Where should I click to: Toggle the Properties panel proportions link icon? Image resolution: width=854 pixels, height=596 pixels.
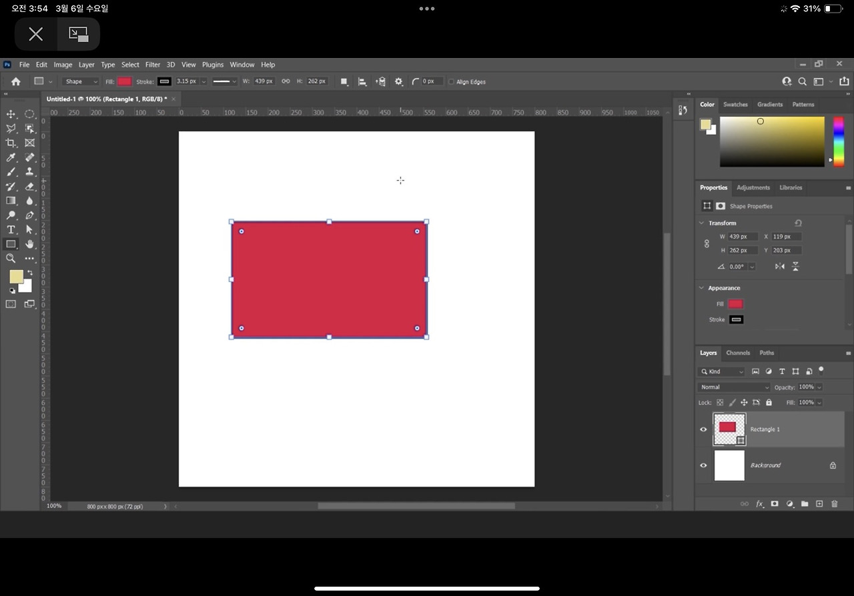(707, 244)
